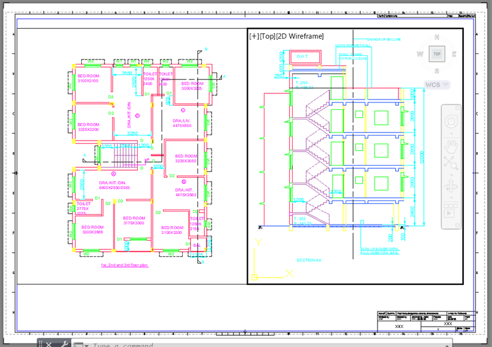Select the Orbit tool in navigation bar
The height and width of the screenshot is (347, 492).
pyautogui.click(x=451, y=186)
